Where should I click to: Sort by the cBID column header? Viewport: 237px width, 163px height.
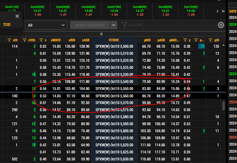[x=72, y=40]
